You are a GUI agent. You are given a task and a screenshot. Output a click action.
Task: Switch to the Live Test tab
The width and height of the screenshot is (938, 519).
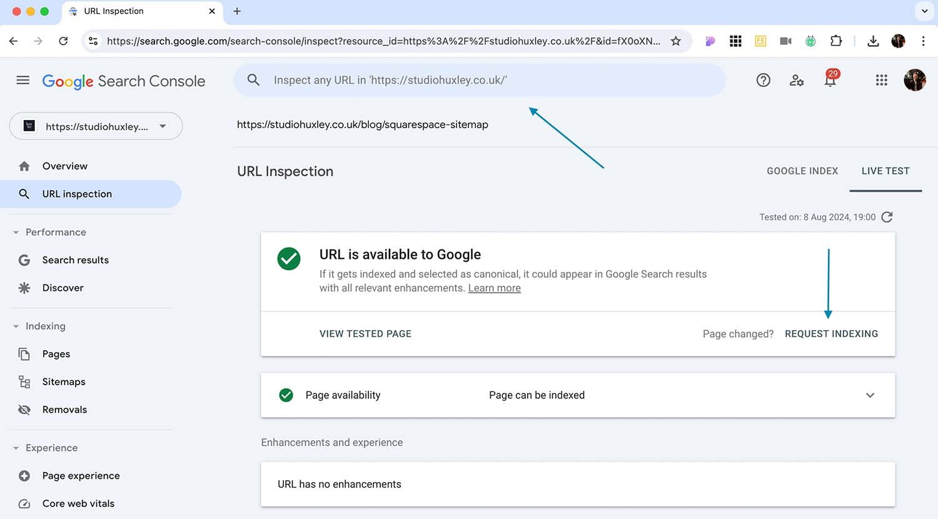coord(885,171)
